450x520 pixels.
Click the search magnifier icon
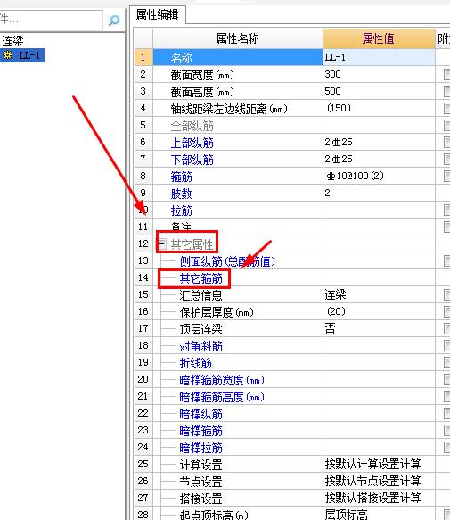click(x=114, y=21)
